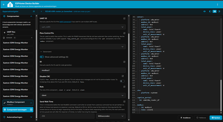Open the Milliseconden unit dropdown
This screenshot has width=223, height=122.
[x=111, y=116]
